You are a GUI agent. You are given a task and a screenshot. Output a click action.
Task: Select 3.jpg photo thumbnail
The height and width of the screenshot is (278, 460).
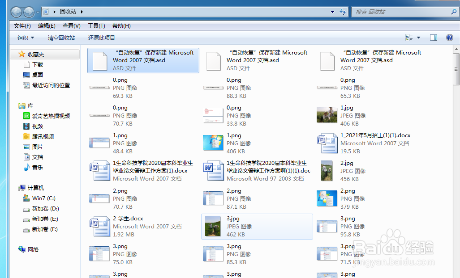pyautogui.click(x=213, y=226)
